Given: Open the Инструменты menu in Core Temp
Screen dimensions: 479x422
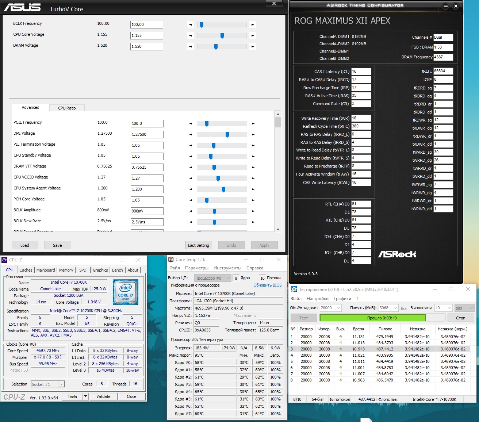Looking at the screenshot, I should tap(227, 268).
